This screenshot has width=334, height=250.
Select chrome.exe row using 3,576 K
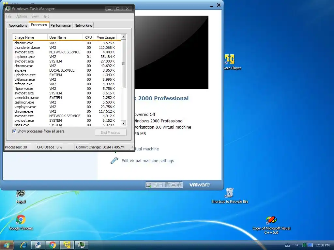(67, 43)
